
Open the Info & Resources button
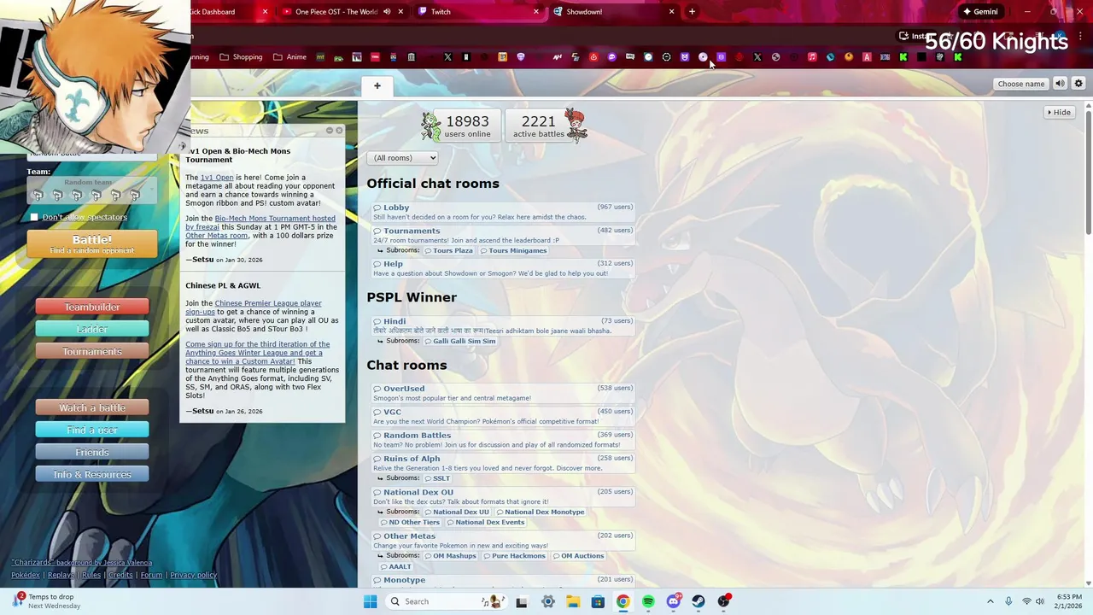(x=92, y=474)
